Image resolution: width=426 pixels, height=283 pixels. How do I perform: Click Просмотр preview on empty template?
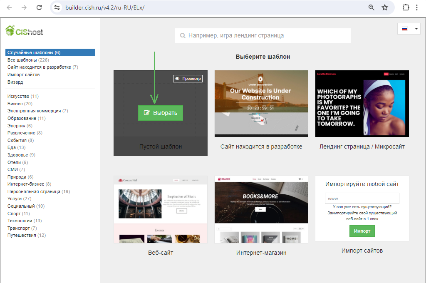[x=188, y=78]
